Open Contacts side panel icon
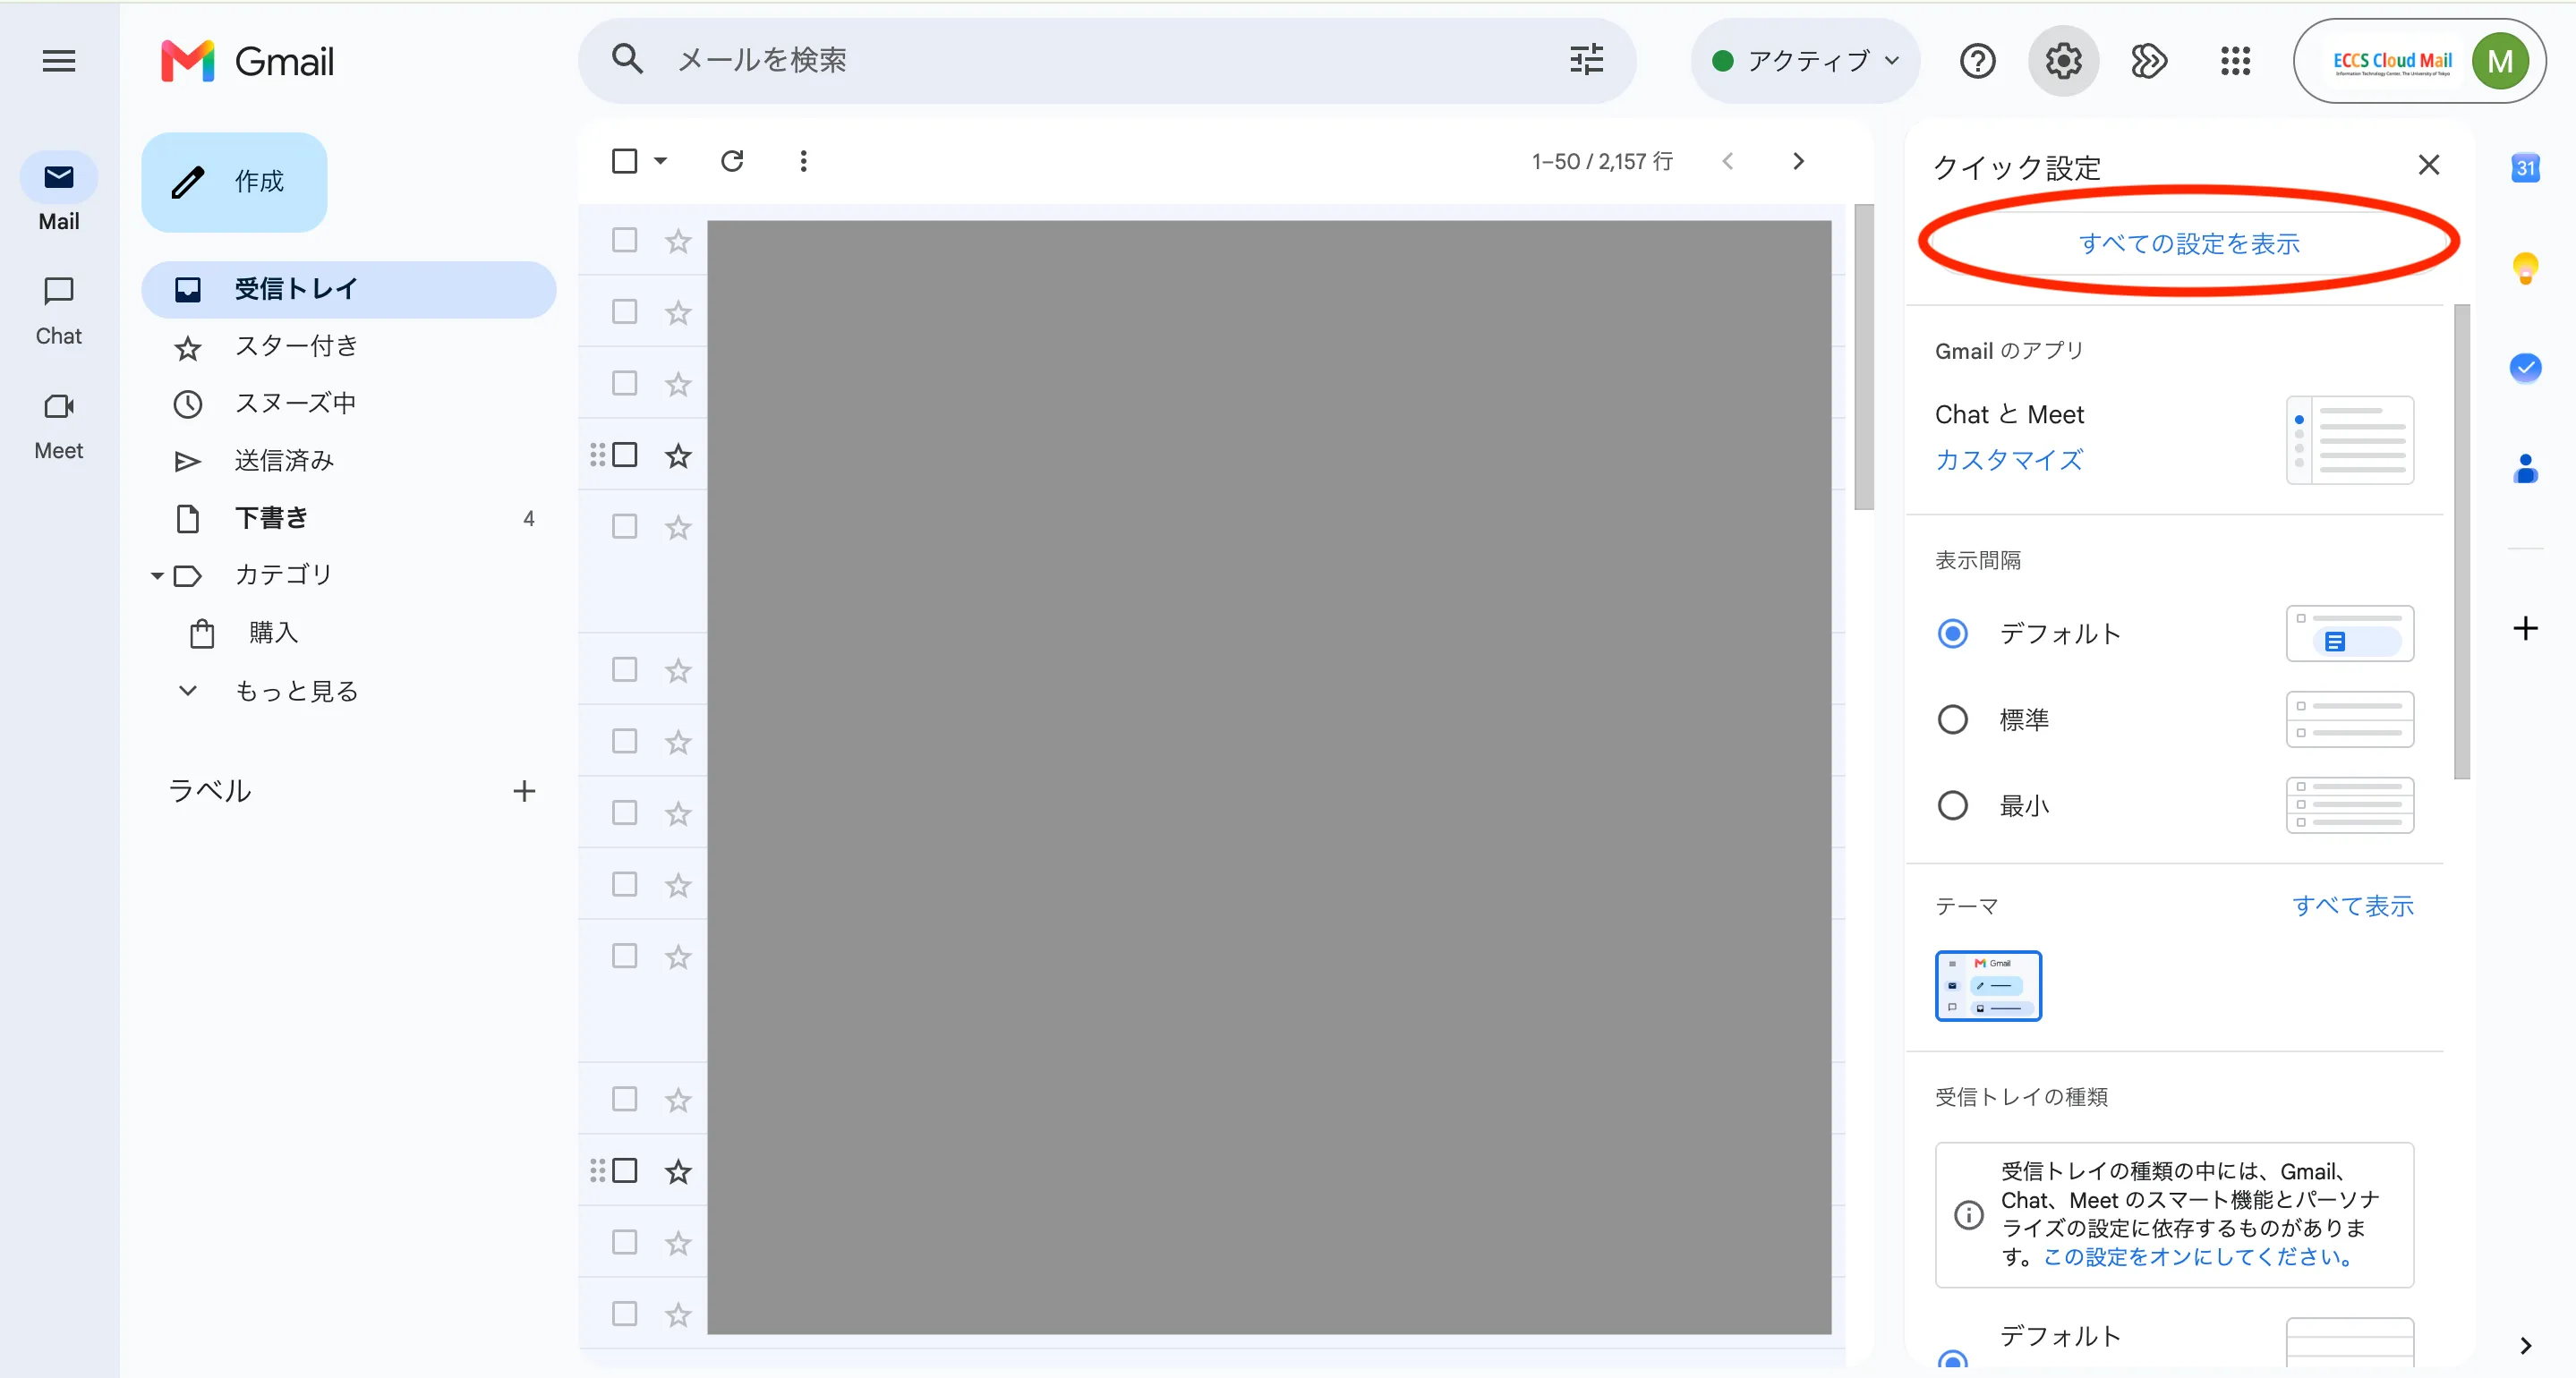 click(2525, 468)
